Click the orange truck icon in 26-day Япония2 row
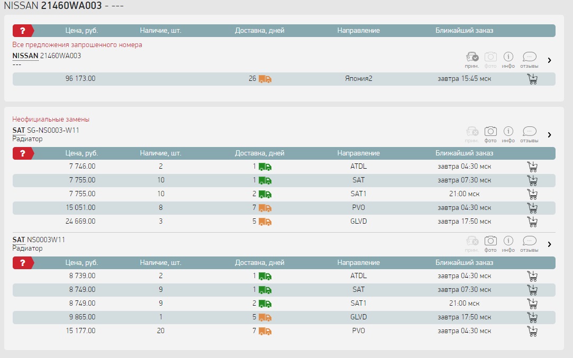This screenshot has height=358, width=573. click(265, 79)
